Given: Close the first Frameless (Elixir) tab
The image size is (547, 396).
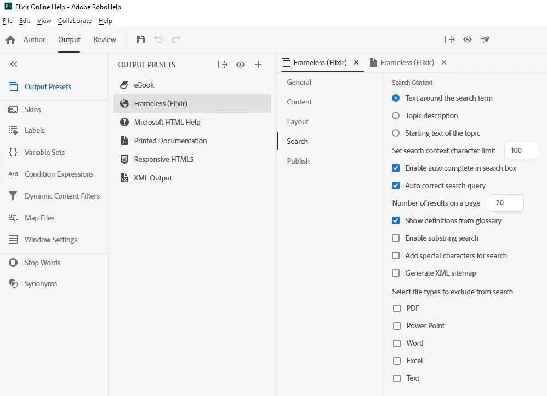Looking at the screenshot, I should coord(356,63).
